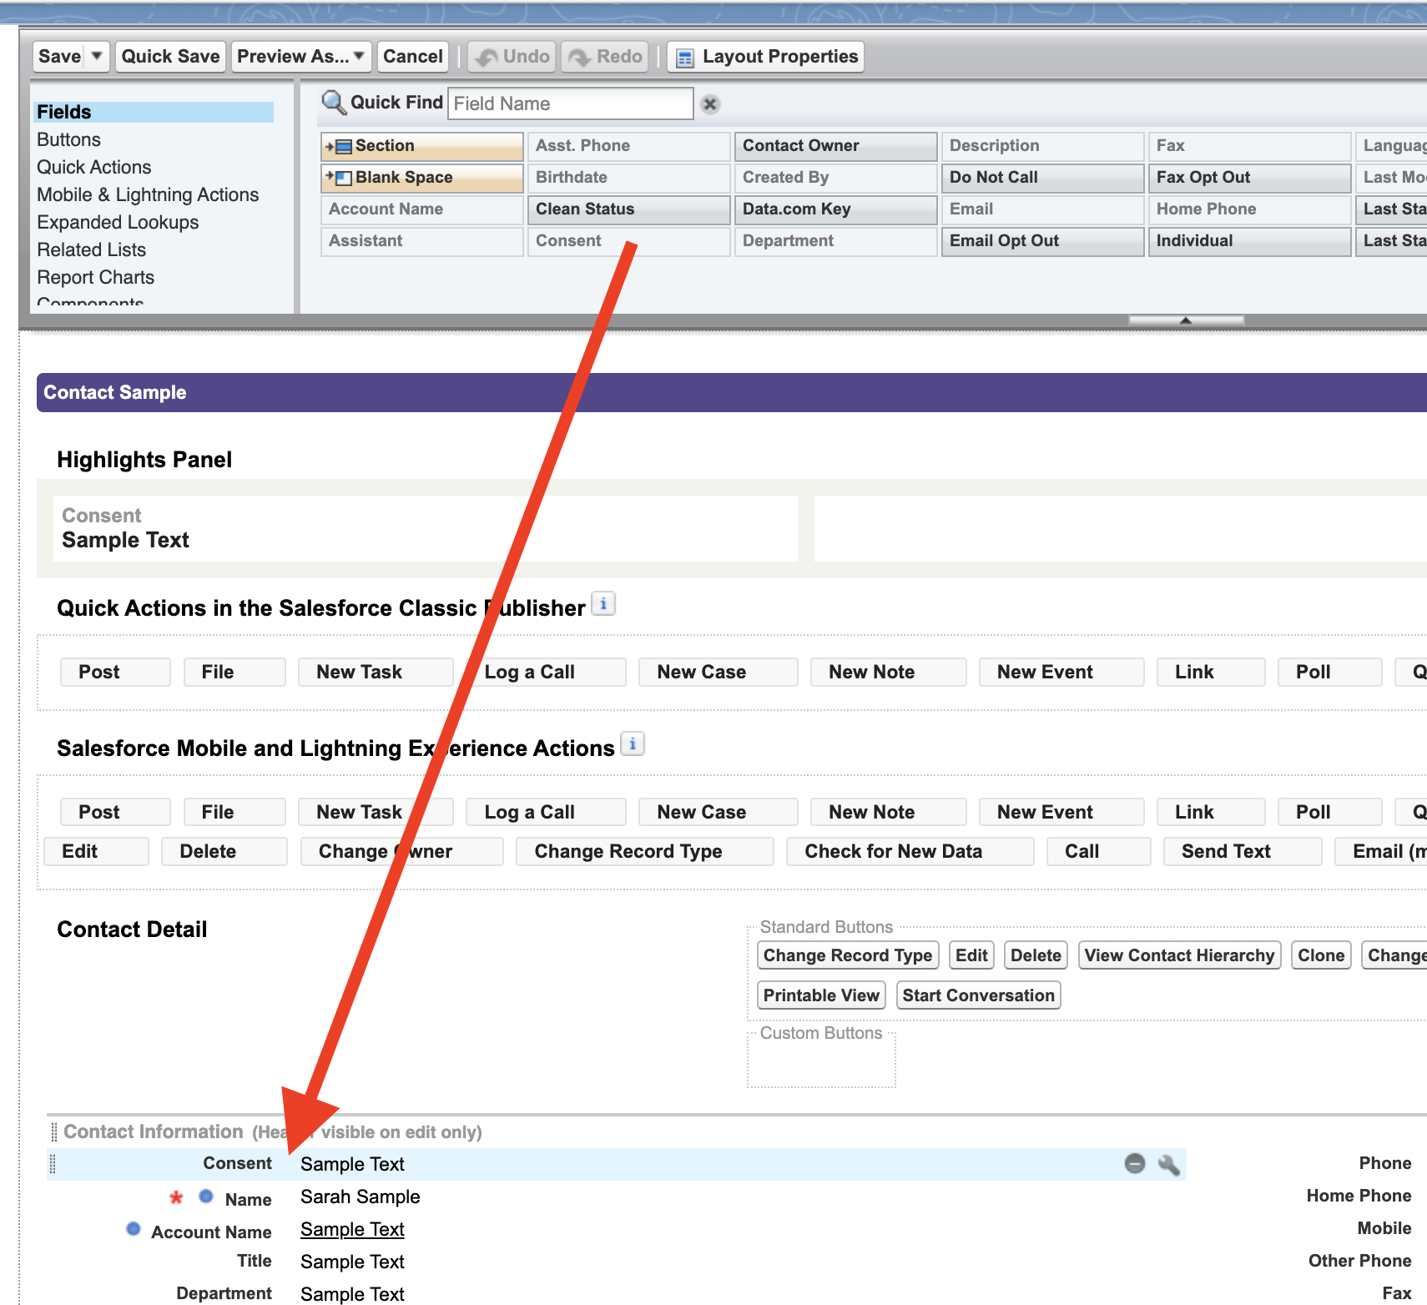Select the Fax Opt Out palette field
The height and width of the screenshot is (1305, 1427).
(1250, 178)
